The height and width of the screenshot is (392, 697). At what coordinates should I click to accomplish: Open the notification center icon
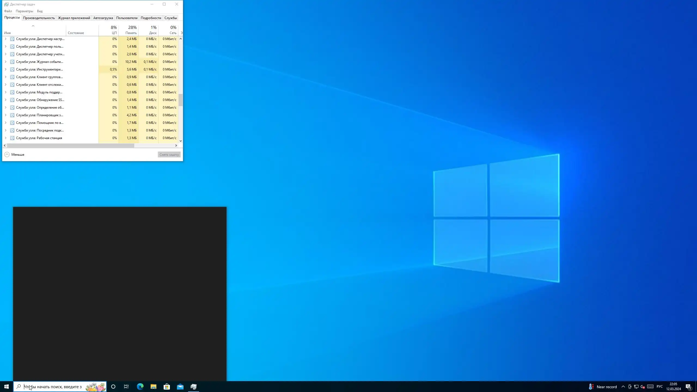tap(688, 387)
